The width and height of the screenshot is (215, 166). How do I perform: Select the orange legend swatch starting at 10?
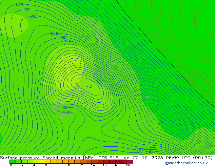[x=71, y=162]
